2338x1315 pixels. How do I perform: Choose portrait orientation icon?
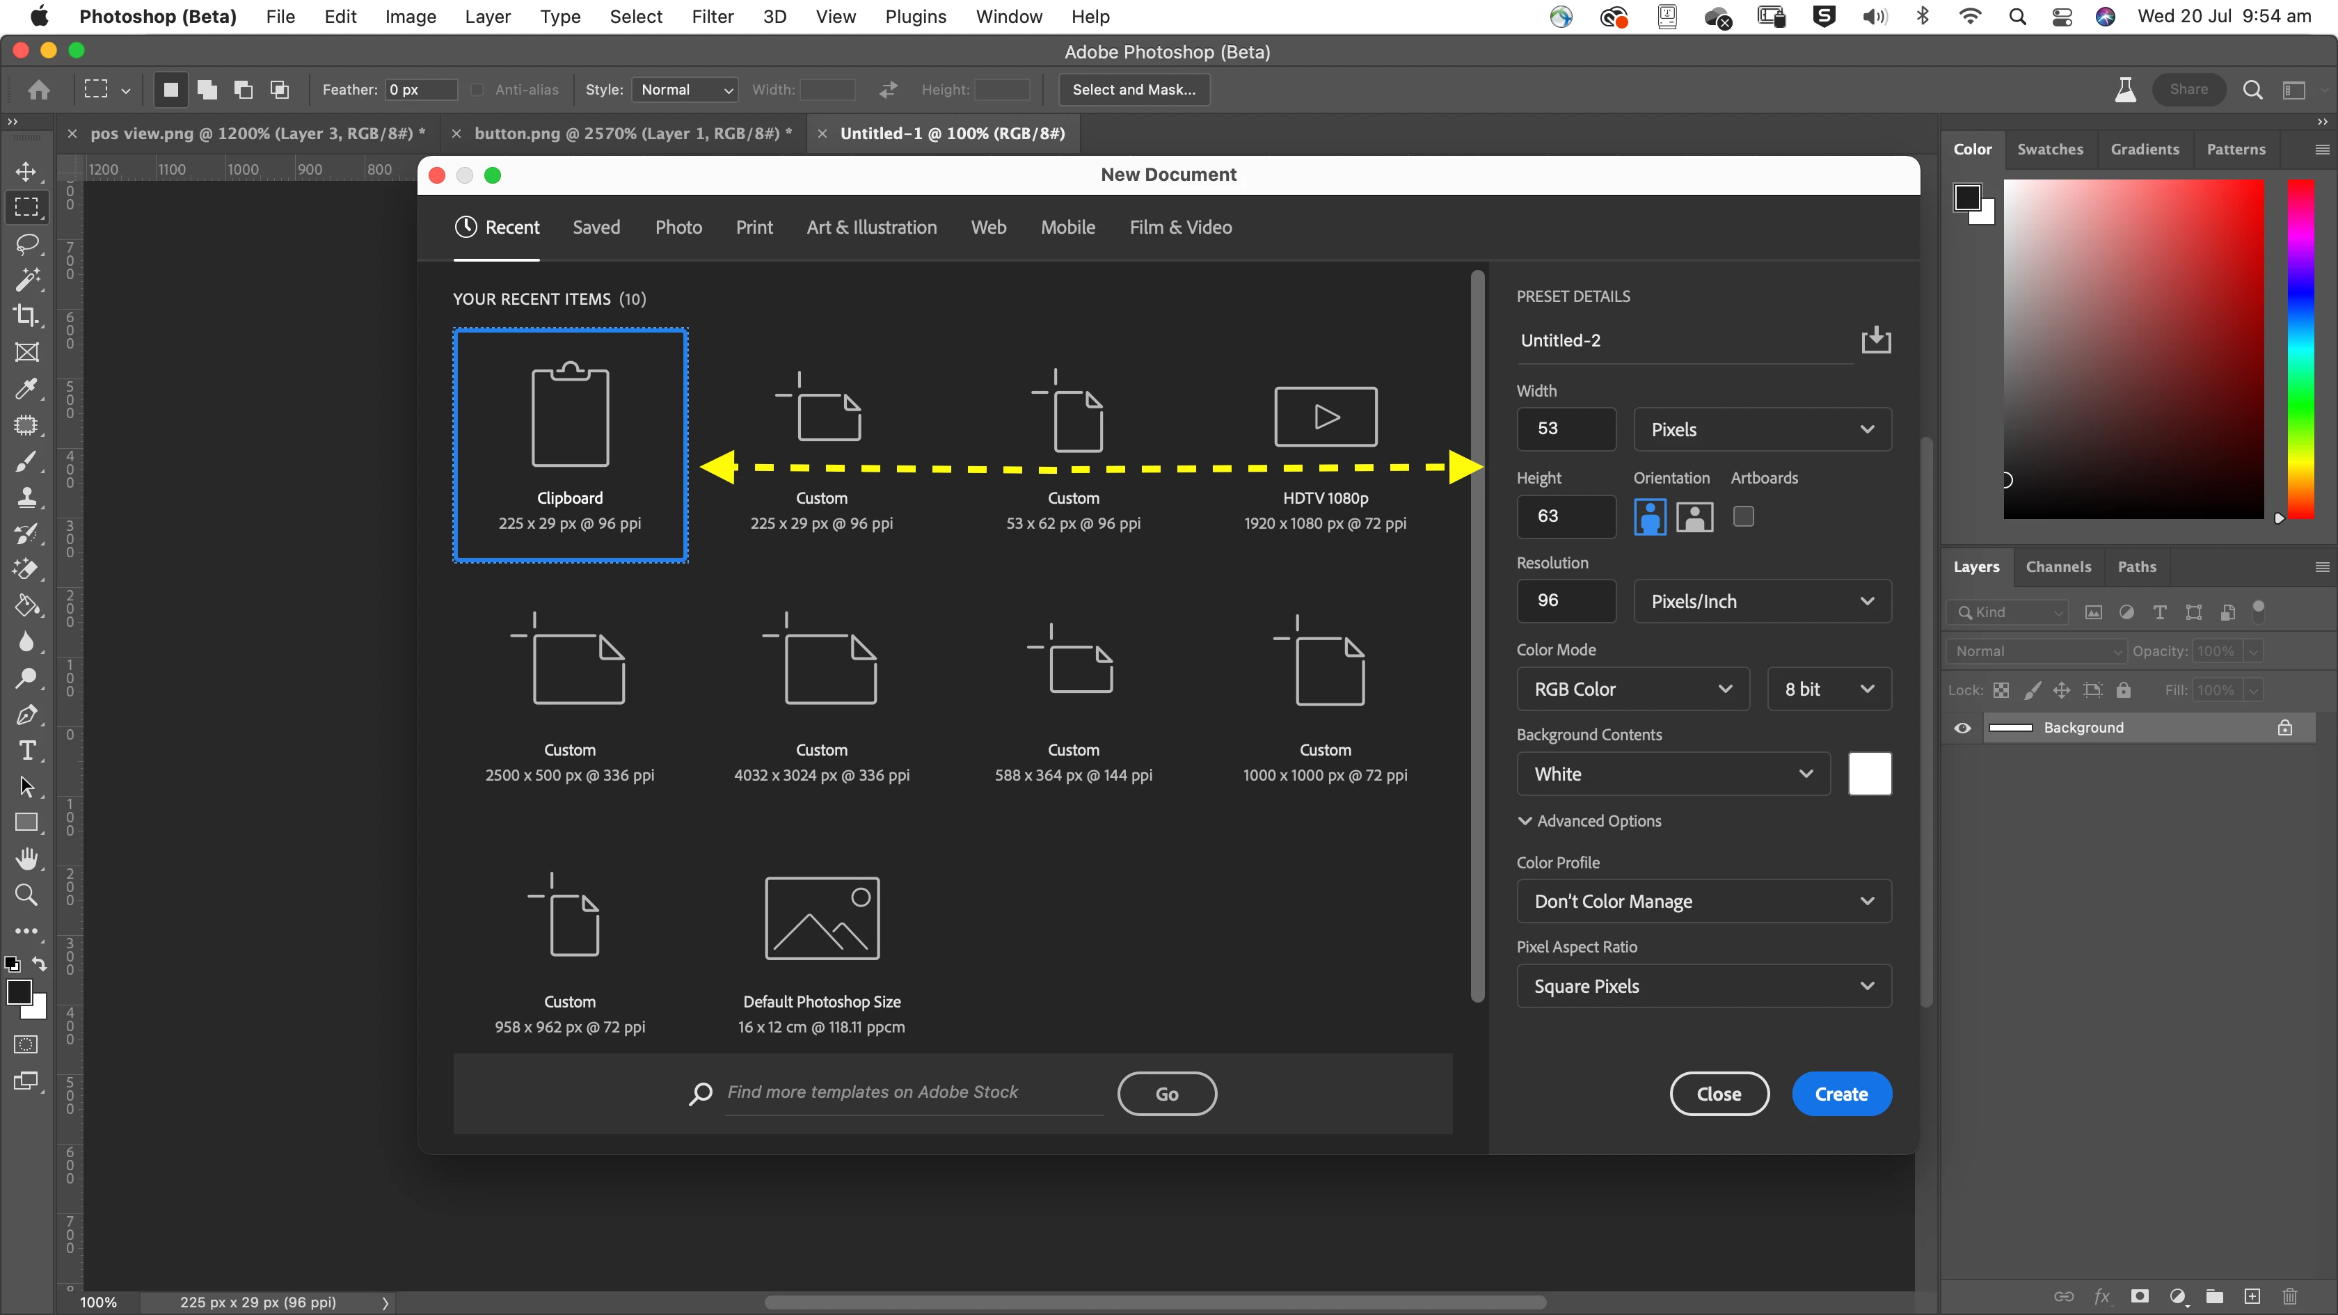click(1649, 516)
